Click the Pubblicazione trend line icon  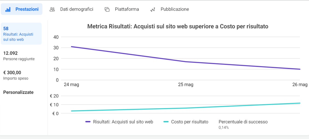click(152, 10)
